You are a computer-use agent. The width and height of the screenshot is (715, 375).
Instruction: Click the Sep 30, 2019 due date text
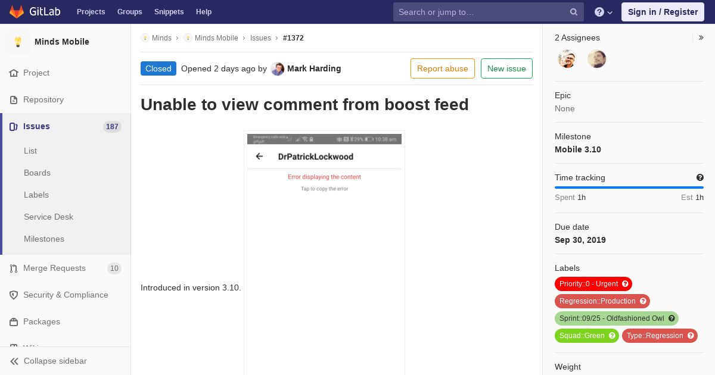coord(580,240)
